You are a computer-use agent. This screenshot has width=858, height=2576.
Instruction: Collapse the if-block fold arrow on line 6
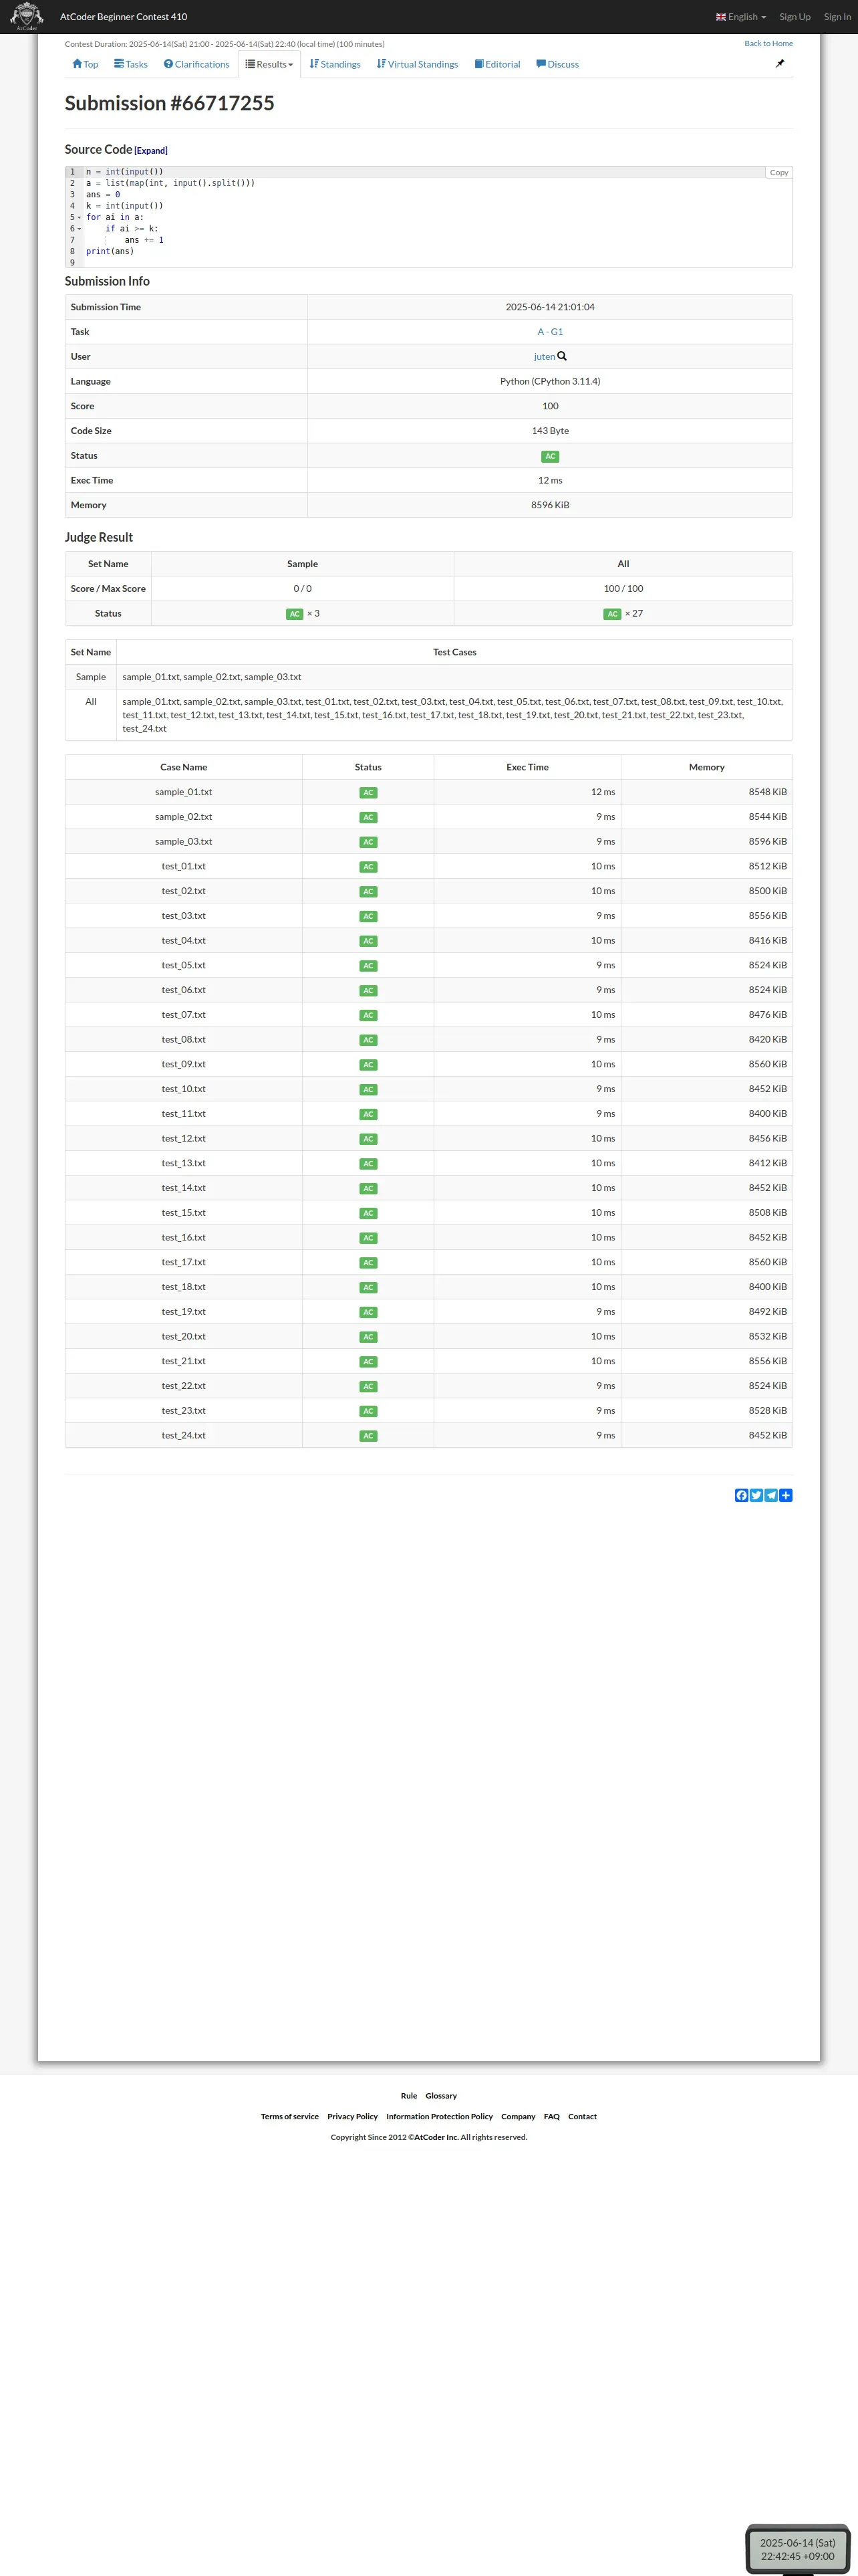(80, 229)
